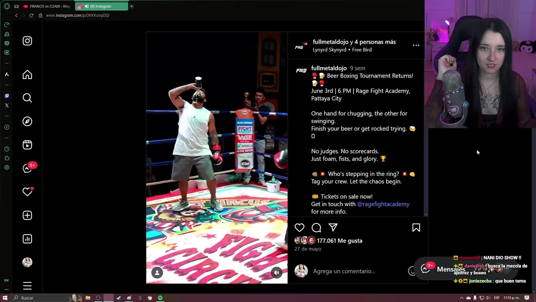Open 'fullmetaldojo y 4 personas más' header
The height and width of the screenshot is (302, 536).
[354, 42]
